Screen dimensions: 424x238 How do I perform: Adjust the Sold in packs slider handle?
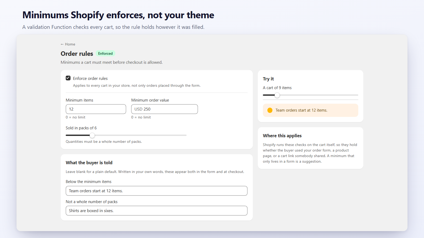tap(92, 135)
